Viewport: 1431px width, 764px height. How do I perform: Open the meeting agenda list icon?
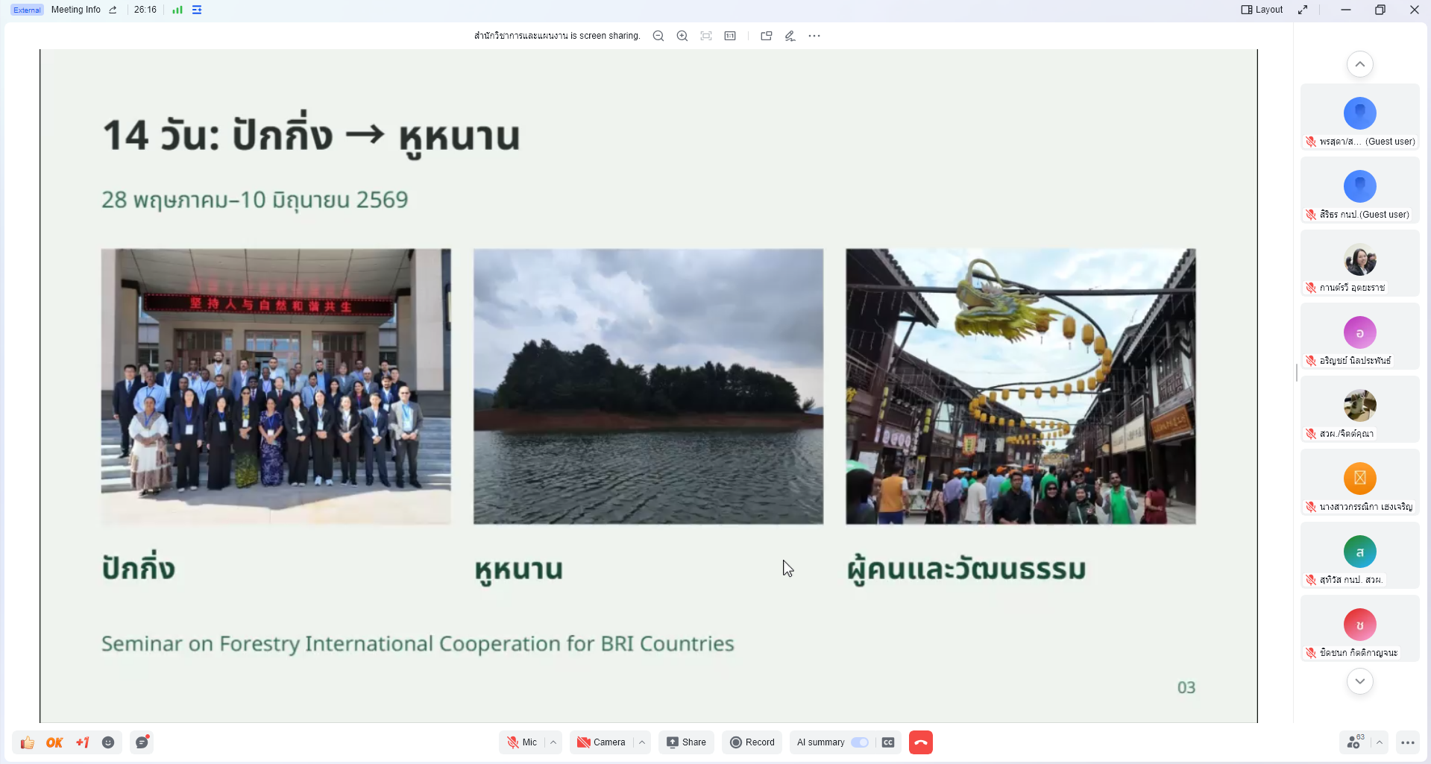click(197, 10)
